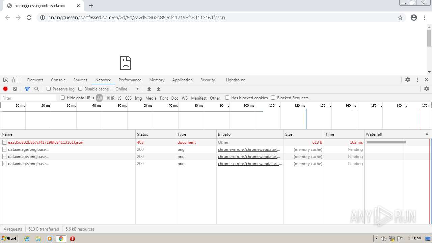Show hidden system tray icons

376,239
